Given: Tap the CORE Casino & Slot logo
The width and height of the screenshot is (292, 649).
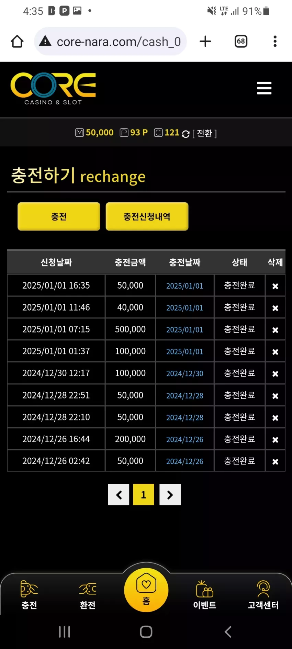Looking at the screenshot, I should [x=53, y=89].
